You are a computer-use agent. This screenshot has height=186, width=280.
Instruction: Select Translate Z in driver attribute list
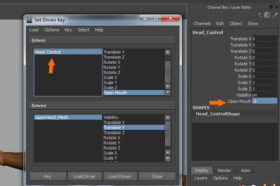(134, 57)
